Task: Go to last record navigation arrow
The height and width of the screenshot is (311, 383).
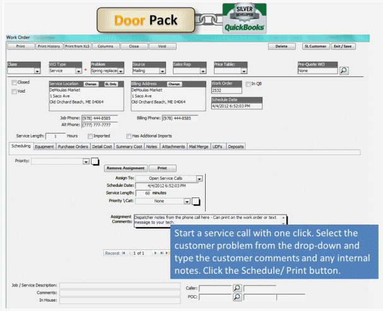Action: click(162, 253)
